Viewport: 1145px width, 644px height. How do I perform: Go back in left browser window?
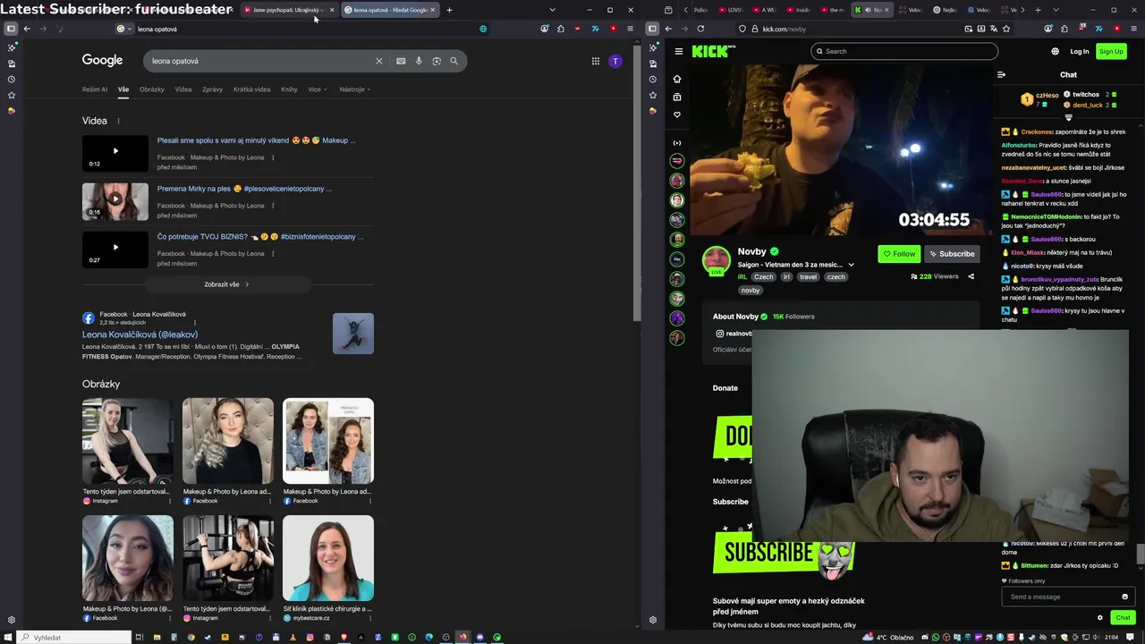coord(27,29)
